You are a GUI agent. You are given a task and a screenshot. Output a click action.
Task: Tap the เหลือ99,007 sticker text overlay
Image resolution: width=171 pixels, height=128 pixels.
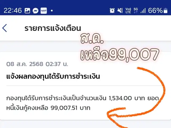point(120,54)
